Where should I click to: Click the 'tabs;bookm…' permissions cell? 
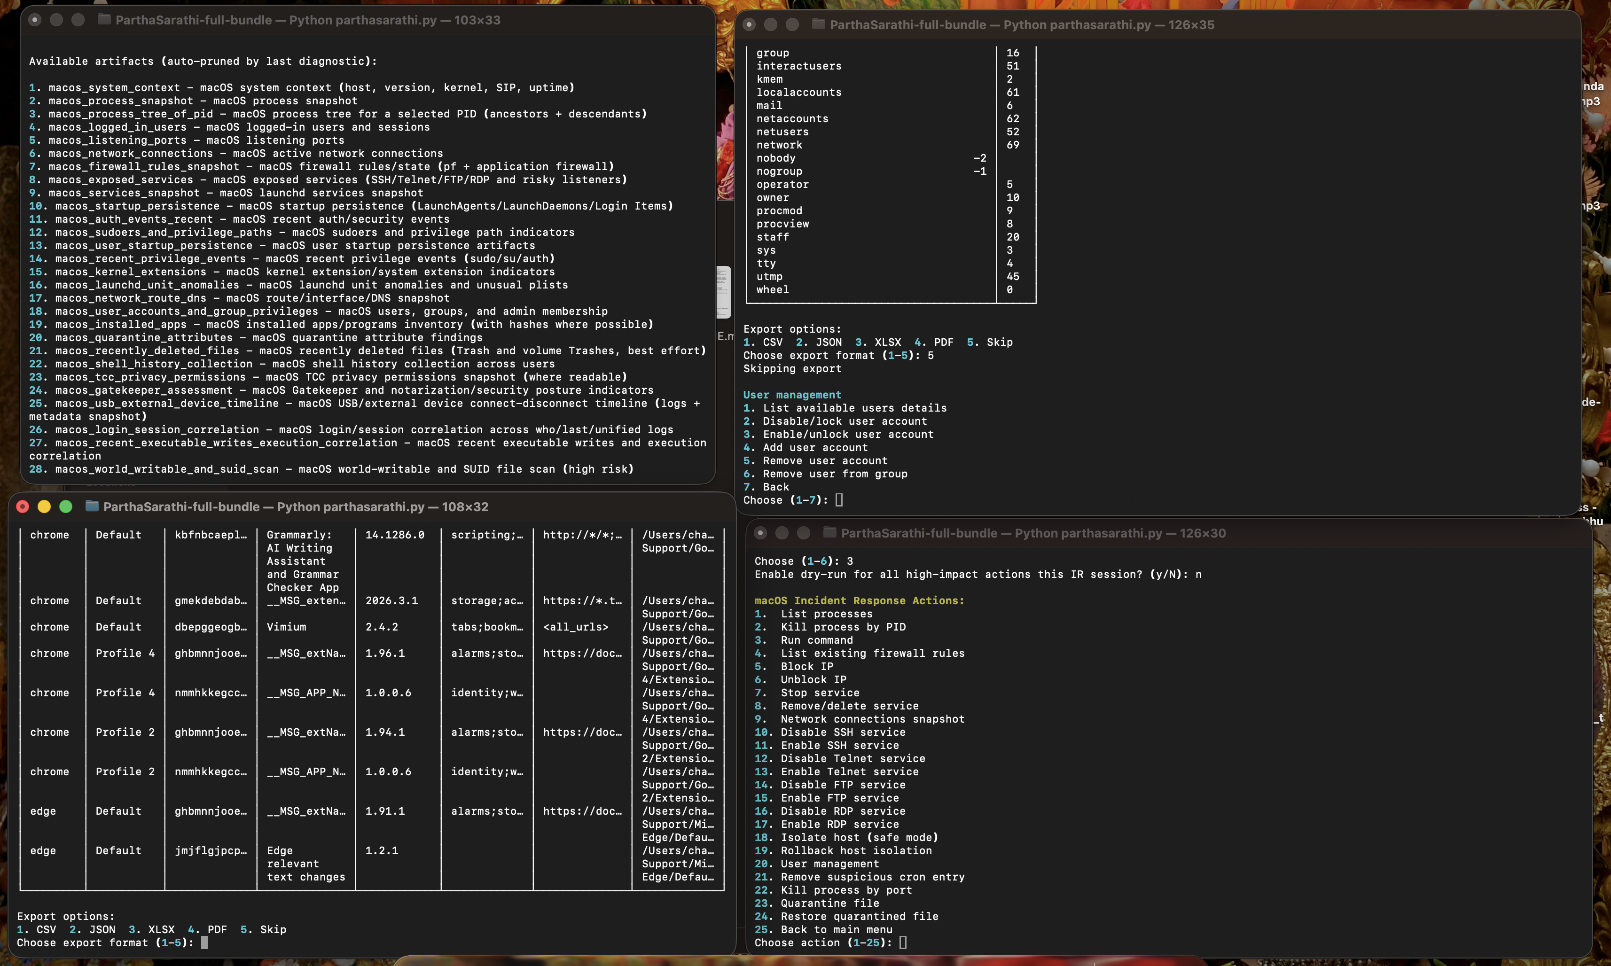487,627
